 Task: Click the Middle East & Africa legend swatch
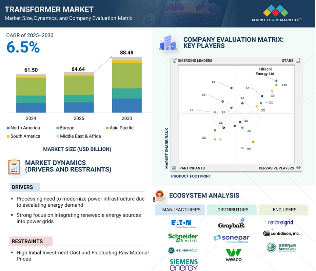[x=58, y=136]
